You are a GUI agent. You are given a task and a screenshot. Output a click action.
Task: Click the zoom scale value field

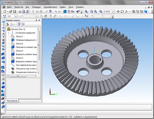pos(107,12)
